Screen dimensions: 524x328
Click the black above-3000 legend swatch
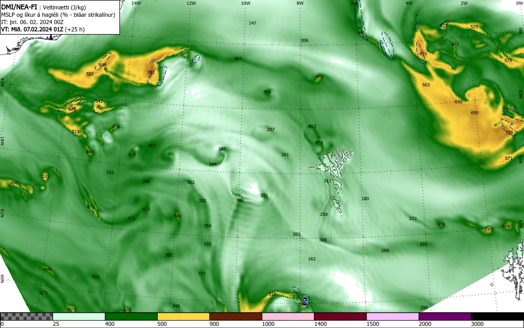[x=497, y=316]
